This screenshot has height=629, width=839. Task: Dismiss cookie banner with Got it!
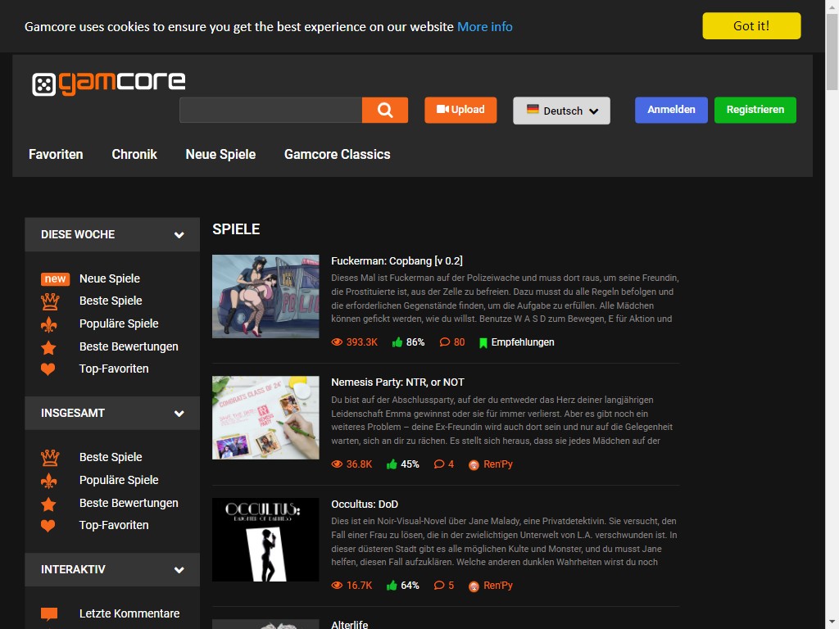(x=751, y=26)
